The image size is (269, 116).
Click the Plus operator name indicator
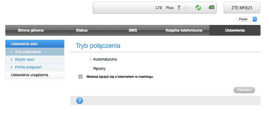click(170, 8)
